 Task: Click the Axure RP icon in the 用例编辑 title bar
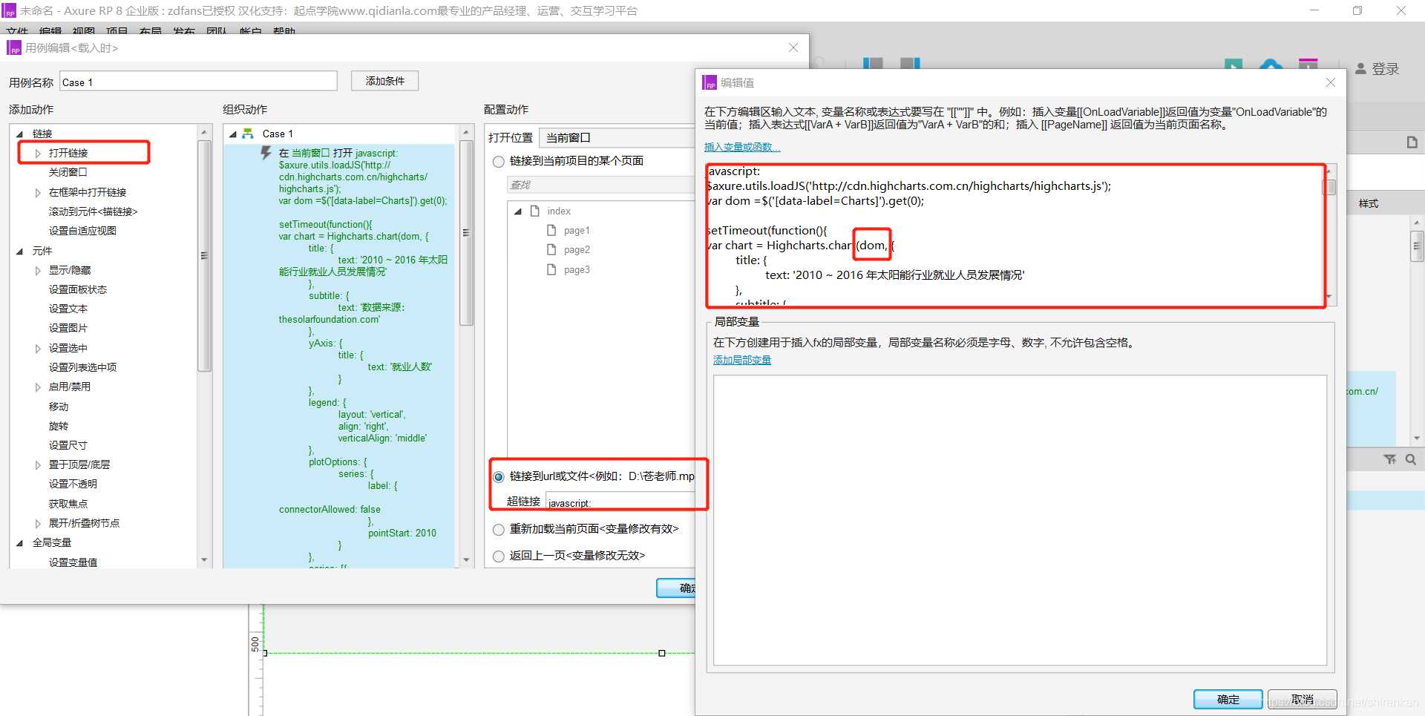pyautogui.click(x=14, y=47)
